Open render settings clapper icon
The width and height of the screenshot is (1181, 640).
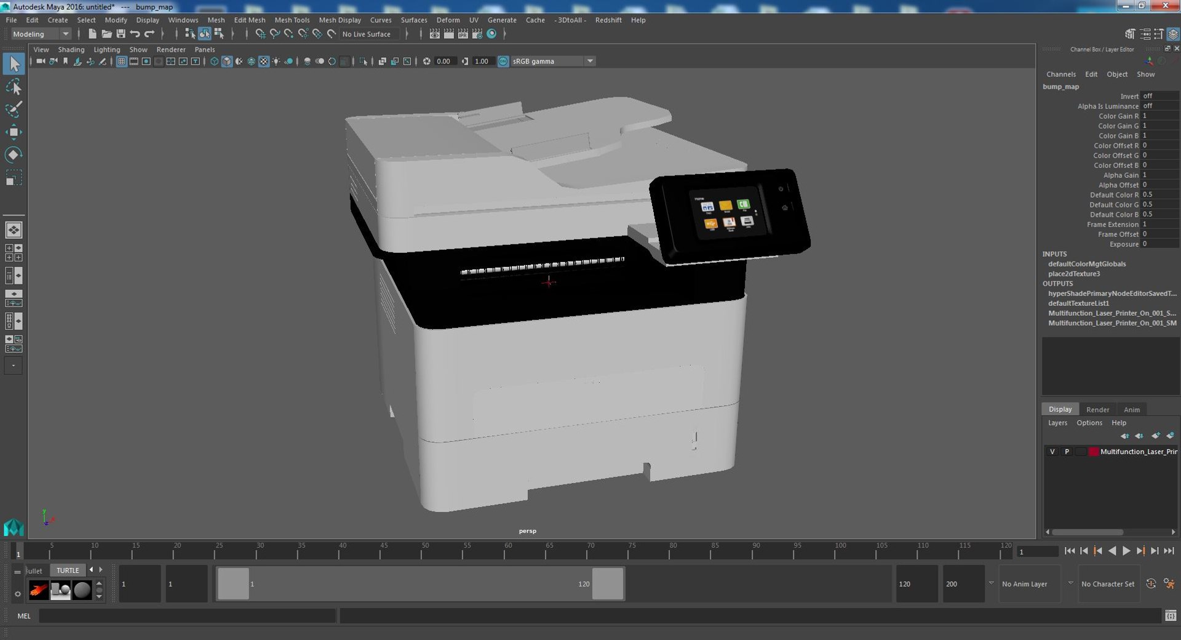coord(477,34)
